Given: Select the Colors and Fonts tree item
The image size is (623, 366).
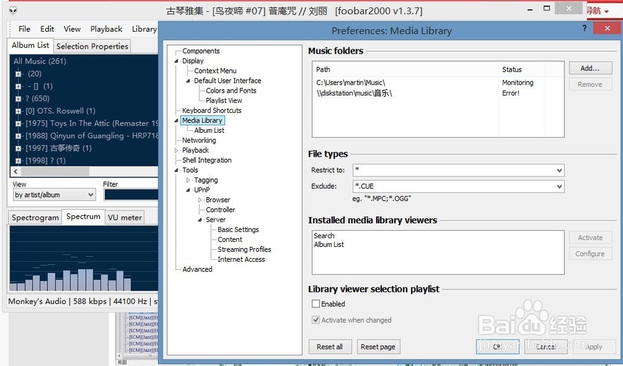Looking at the screenshot, I should (x=231, y=90).
